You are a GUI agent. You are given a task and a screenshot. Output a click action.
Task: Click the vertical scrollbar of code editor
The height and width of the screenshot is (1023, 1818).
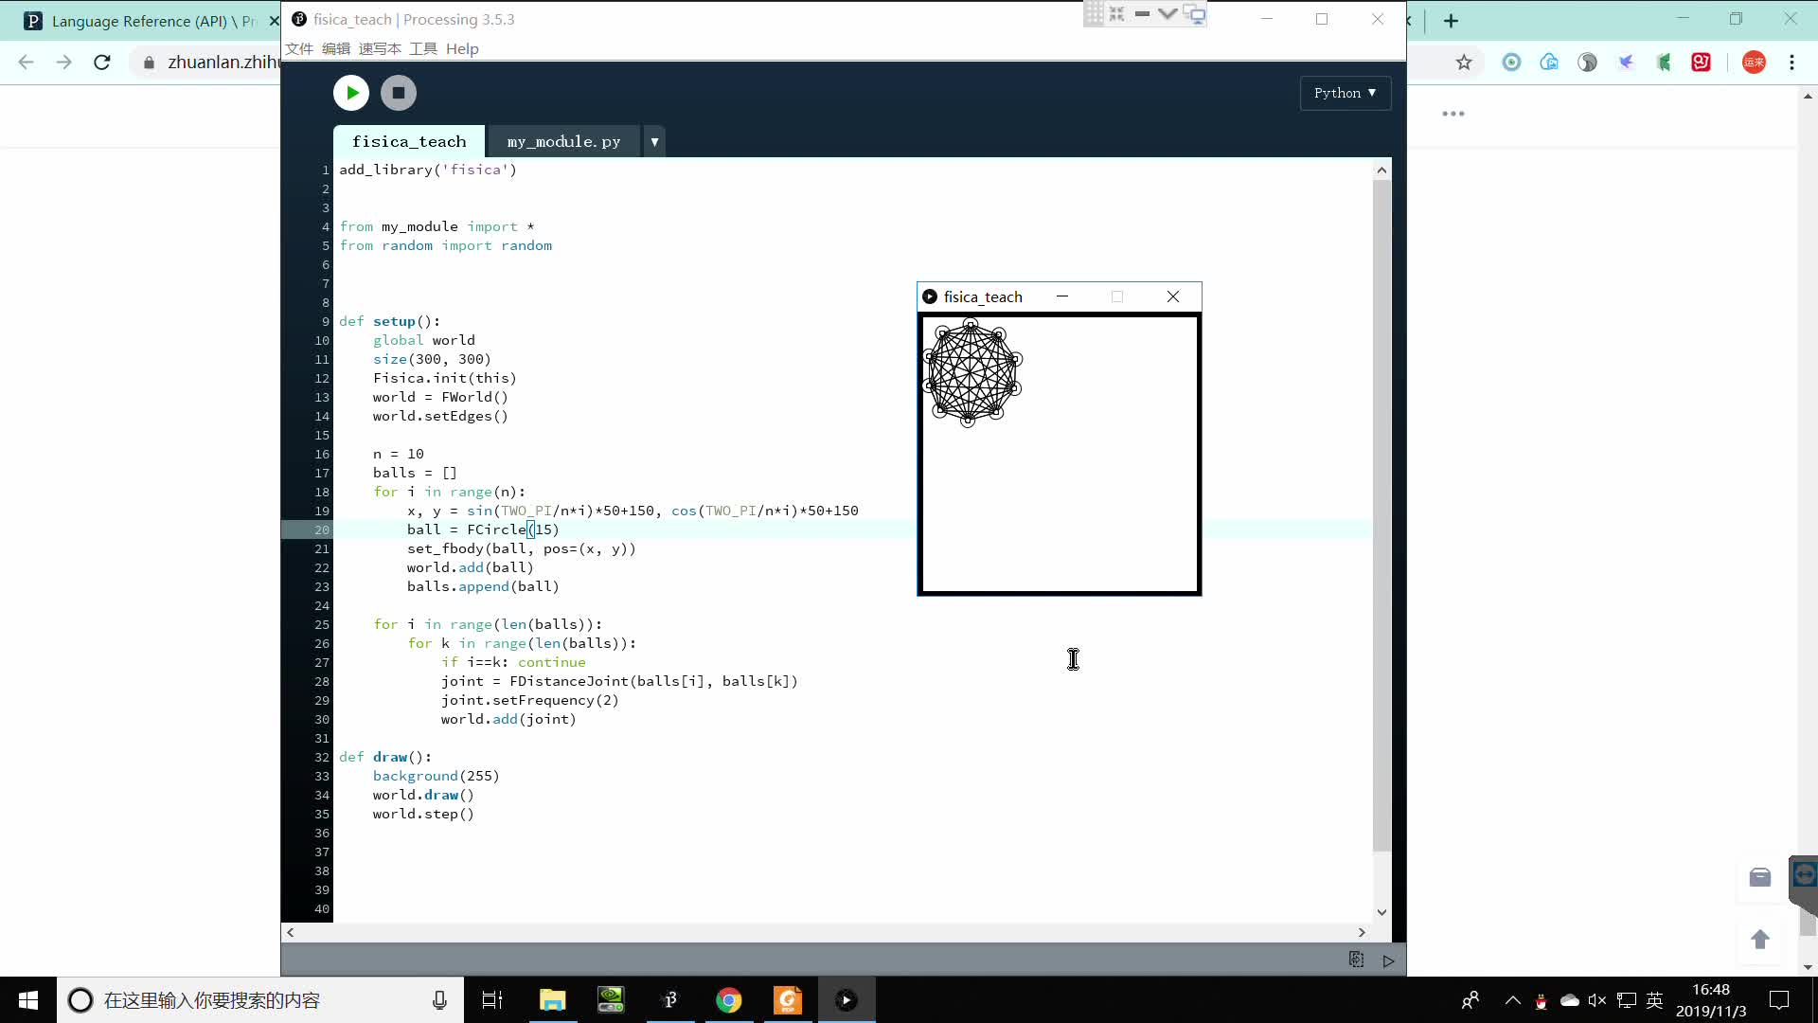1381,511
